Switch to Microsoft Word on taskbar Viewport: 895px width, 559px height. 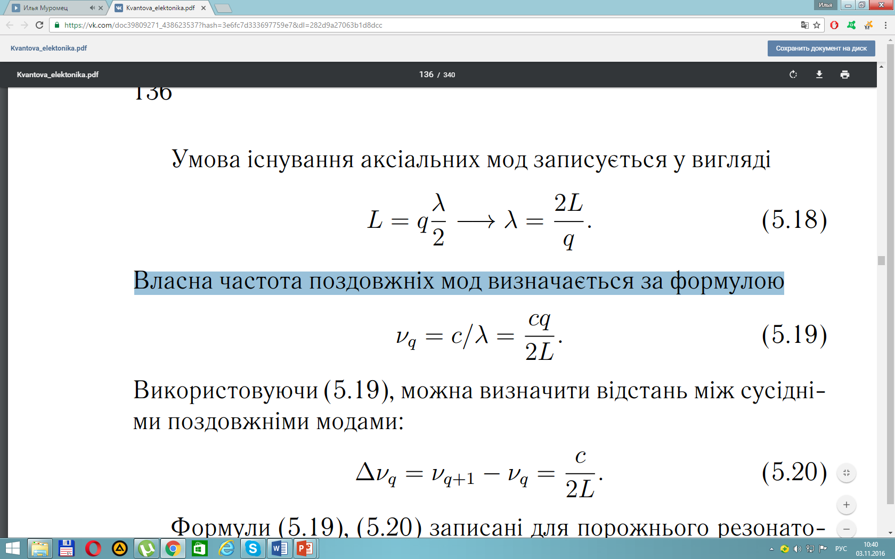click(280, 548)
